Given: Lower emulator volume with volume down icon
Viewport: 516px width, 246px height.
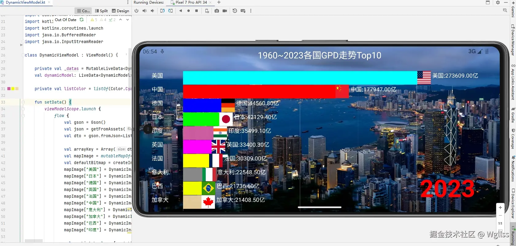Looking at the screenshot, I should (152, 11).
